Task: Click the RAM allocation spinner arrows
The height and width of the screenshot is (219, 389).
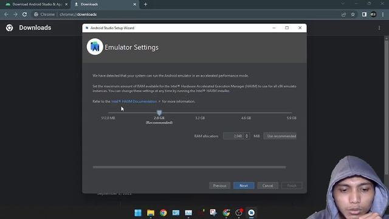Action: [x=247, y=136]
